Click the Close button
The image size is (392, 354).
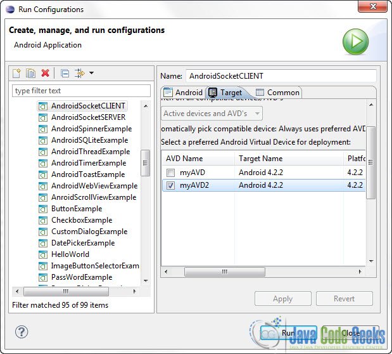point(350,332)
